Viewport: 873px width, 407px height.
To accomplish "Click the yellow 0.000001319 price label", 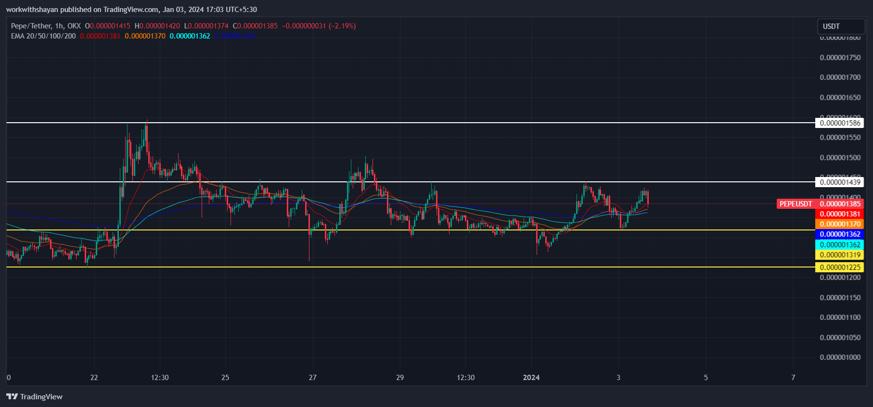I will (840, 255).
